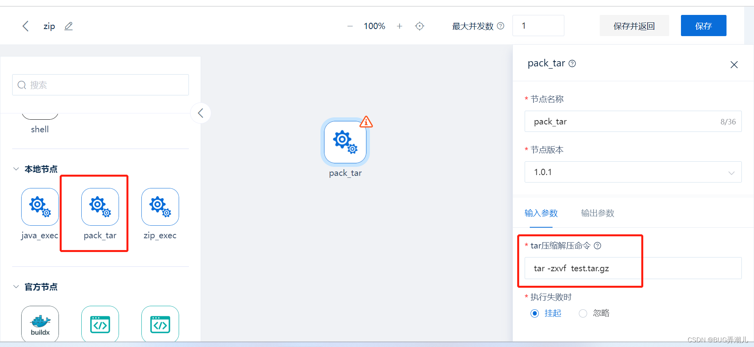Show help for tar压缩解压命令
Viewport: 754px width, 347px height.
[x=597, y=246]
